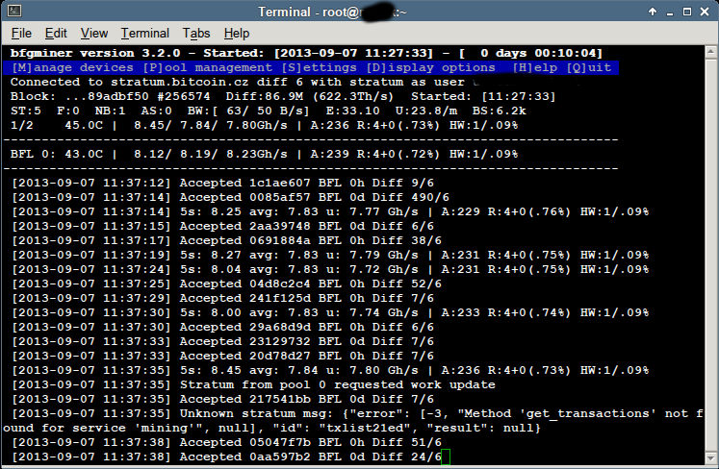Image resolution: width=719 pixels, height=469 pixels.
Task: Click the vertical scrollbar track
Action: coord(710,255)
